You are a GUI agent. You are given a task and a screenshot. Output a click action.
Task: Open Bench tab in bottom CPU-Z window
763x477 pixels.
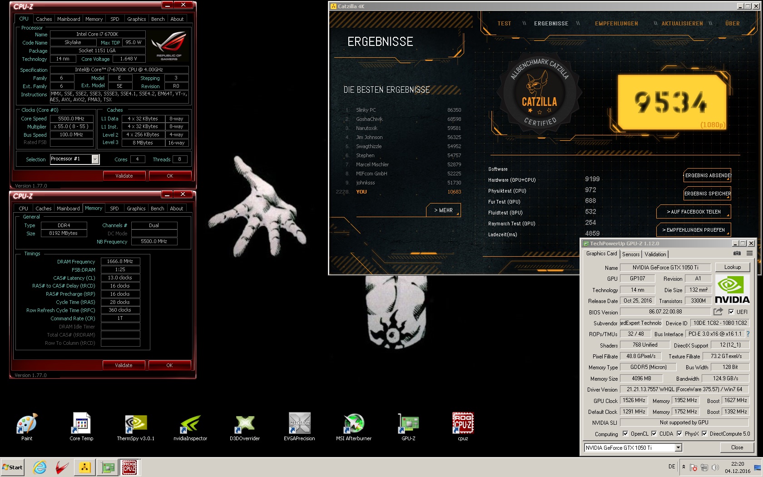[x=158, y=209]
